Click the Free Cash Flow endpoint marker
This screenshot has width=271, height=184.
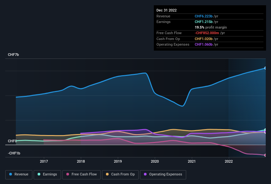[x=265, y=155]
